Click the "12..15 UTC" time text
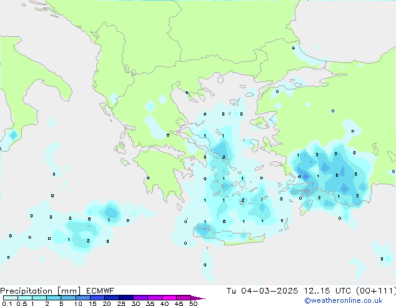396x306 pixels. (x=327, y=291)
